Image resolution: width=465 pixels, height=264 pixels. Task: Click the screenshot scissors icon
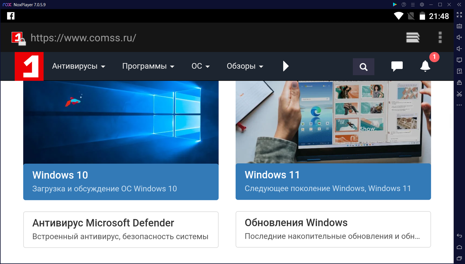(x=459, y=94)
